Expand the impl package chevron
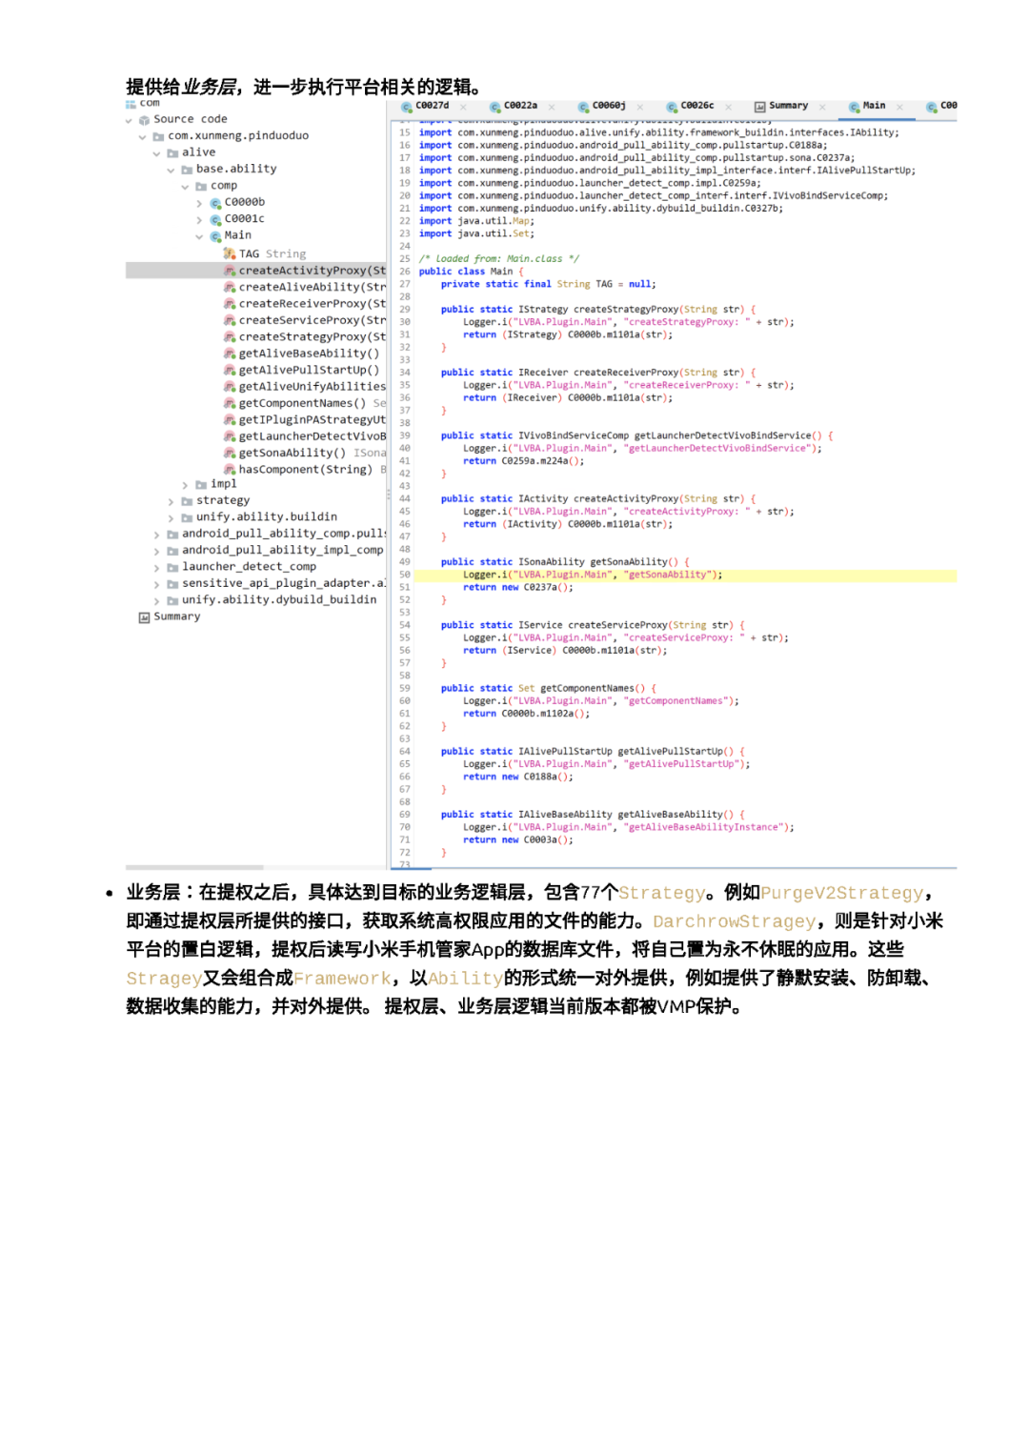 pos(185,484)
